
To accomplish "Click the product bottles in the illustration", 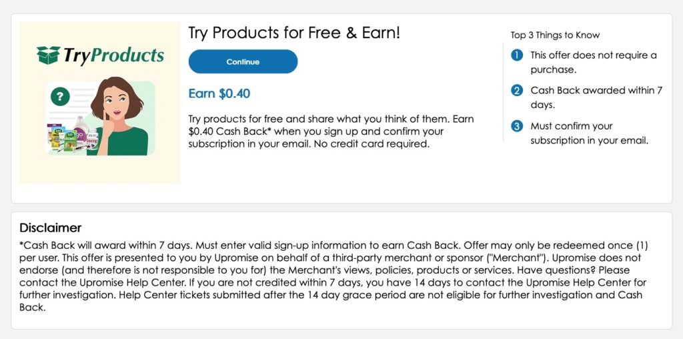I will pyautogui.click(x=73, y=135).
